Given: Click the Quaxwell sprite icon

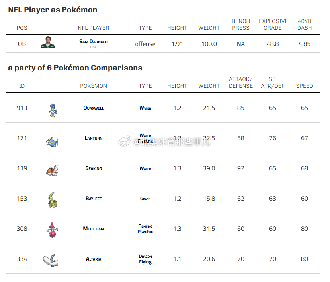Looking at the screenshot, I should [x=53, y=110].
